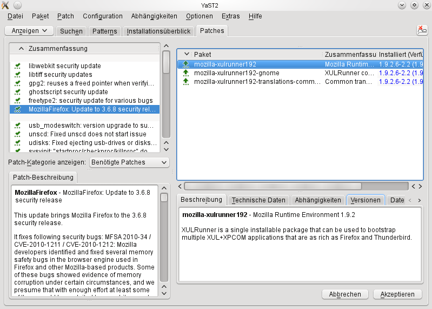432x309 pixels.
Task: Open the Hilfe menu
Action: click(255, 16)
